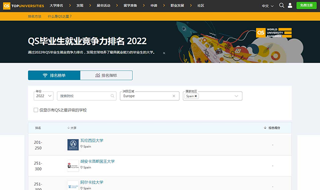This screenshot has height=190, width=320.
Task: Expand arrow next to 职业发展
Action: [x=191, y=5]
